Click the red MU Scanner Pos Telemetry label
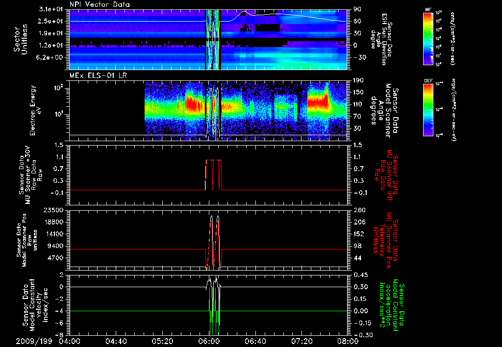Viewport: 502px width, 347px height. pyautogui.click(x=386, y=240)
